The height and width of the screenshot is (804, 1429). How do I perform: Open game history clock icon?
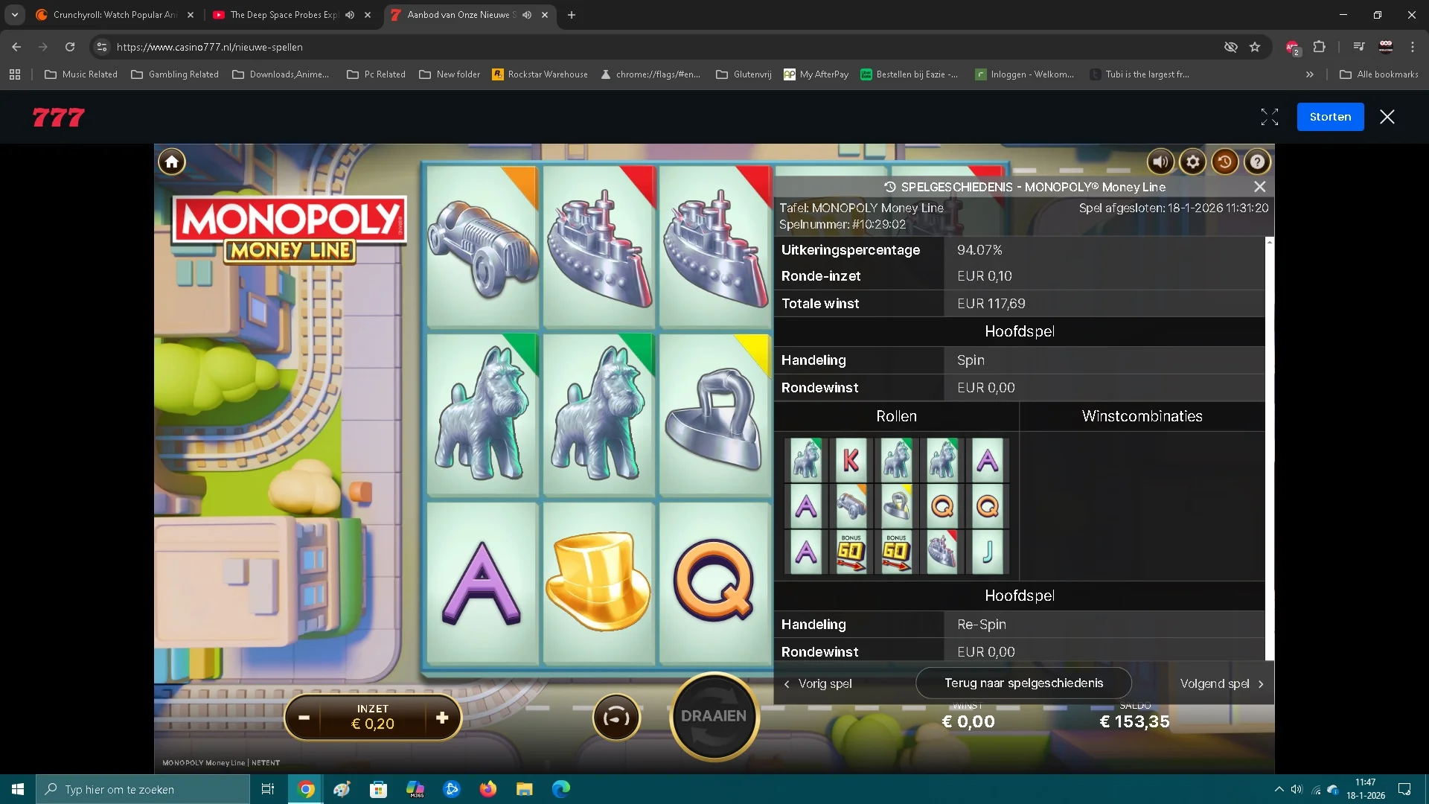tap(1225, 162)
